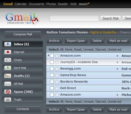Screen dimensions: 131x114
Task: Open Documents in the top navigation
Action: point(36,4)
